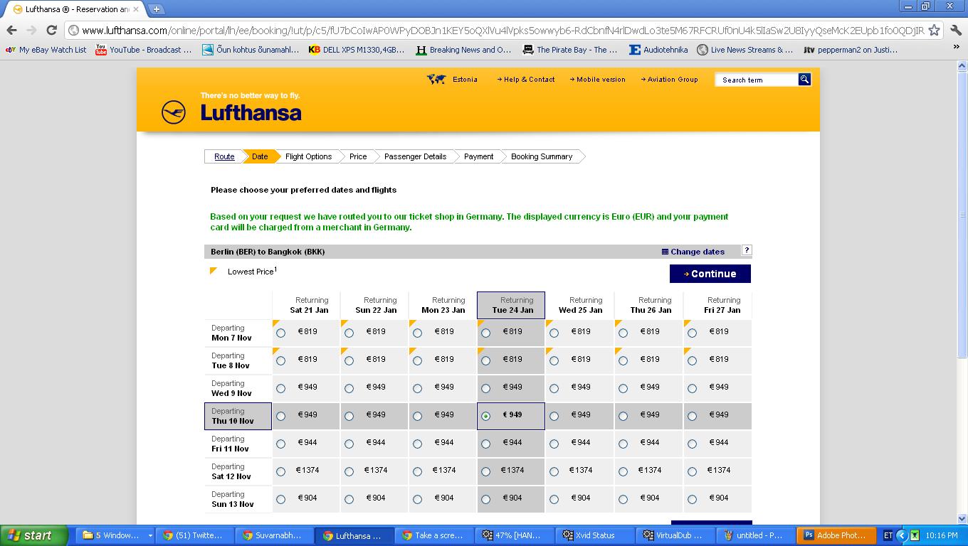The width and height of the screenshot is (968, 546).
Task: Open Audiotehnika bookmark
Action: 658,50
